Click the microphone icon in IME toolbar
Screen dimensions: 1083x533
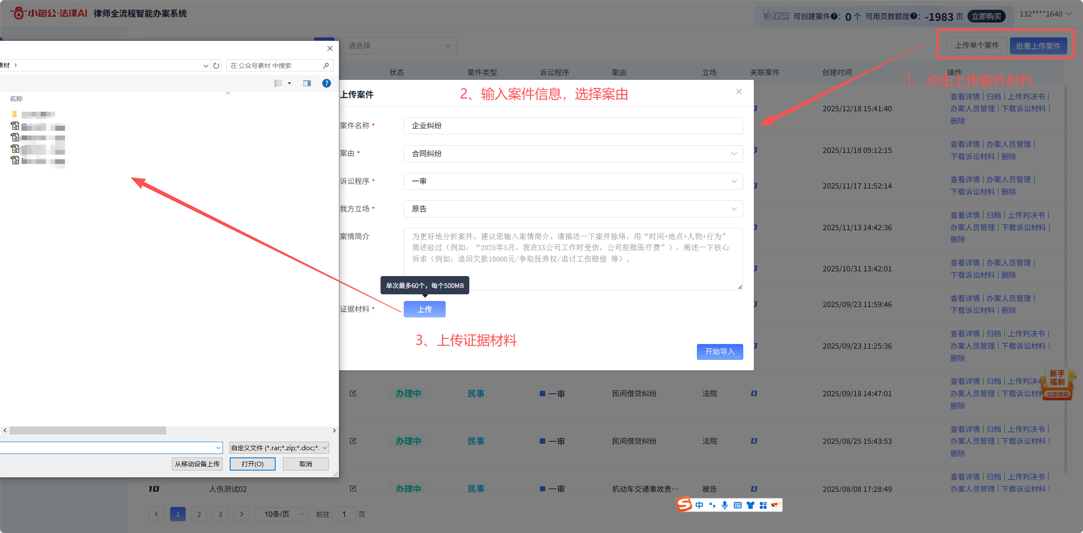click(x=725, y=505)
